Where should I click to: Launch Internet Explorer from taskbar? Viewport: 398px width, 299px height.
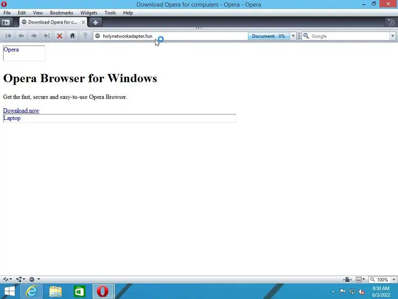coord(31,291)
